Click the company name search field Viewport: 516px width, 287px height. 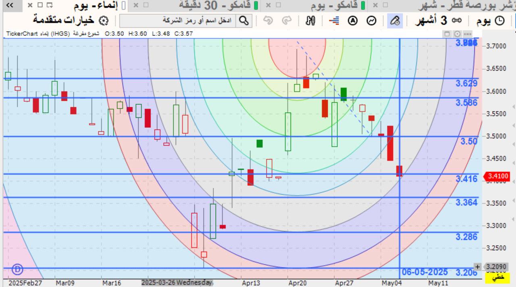tap(178, 21)
